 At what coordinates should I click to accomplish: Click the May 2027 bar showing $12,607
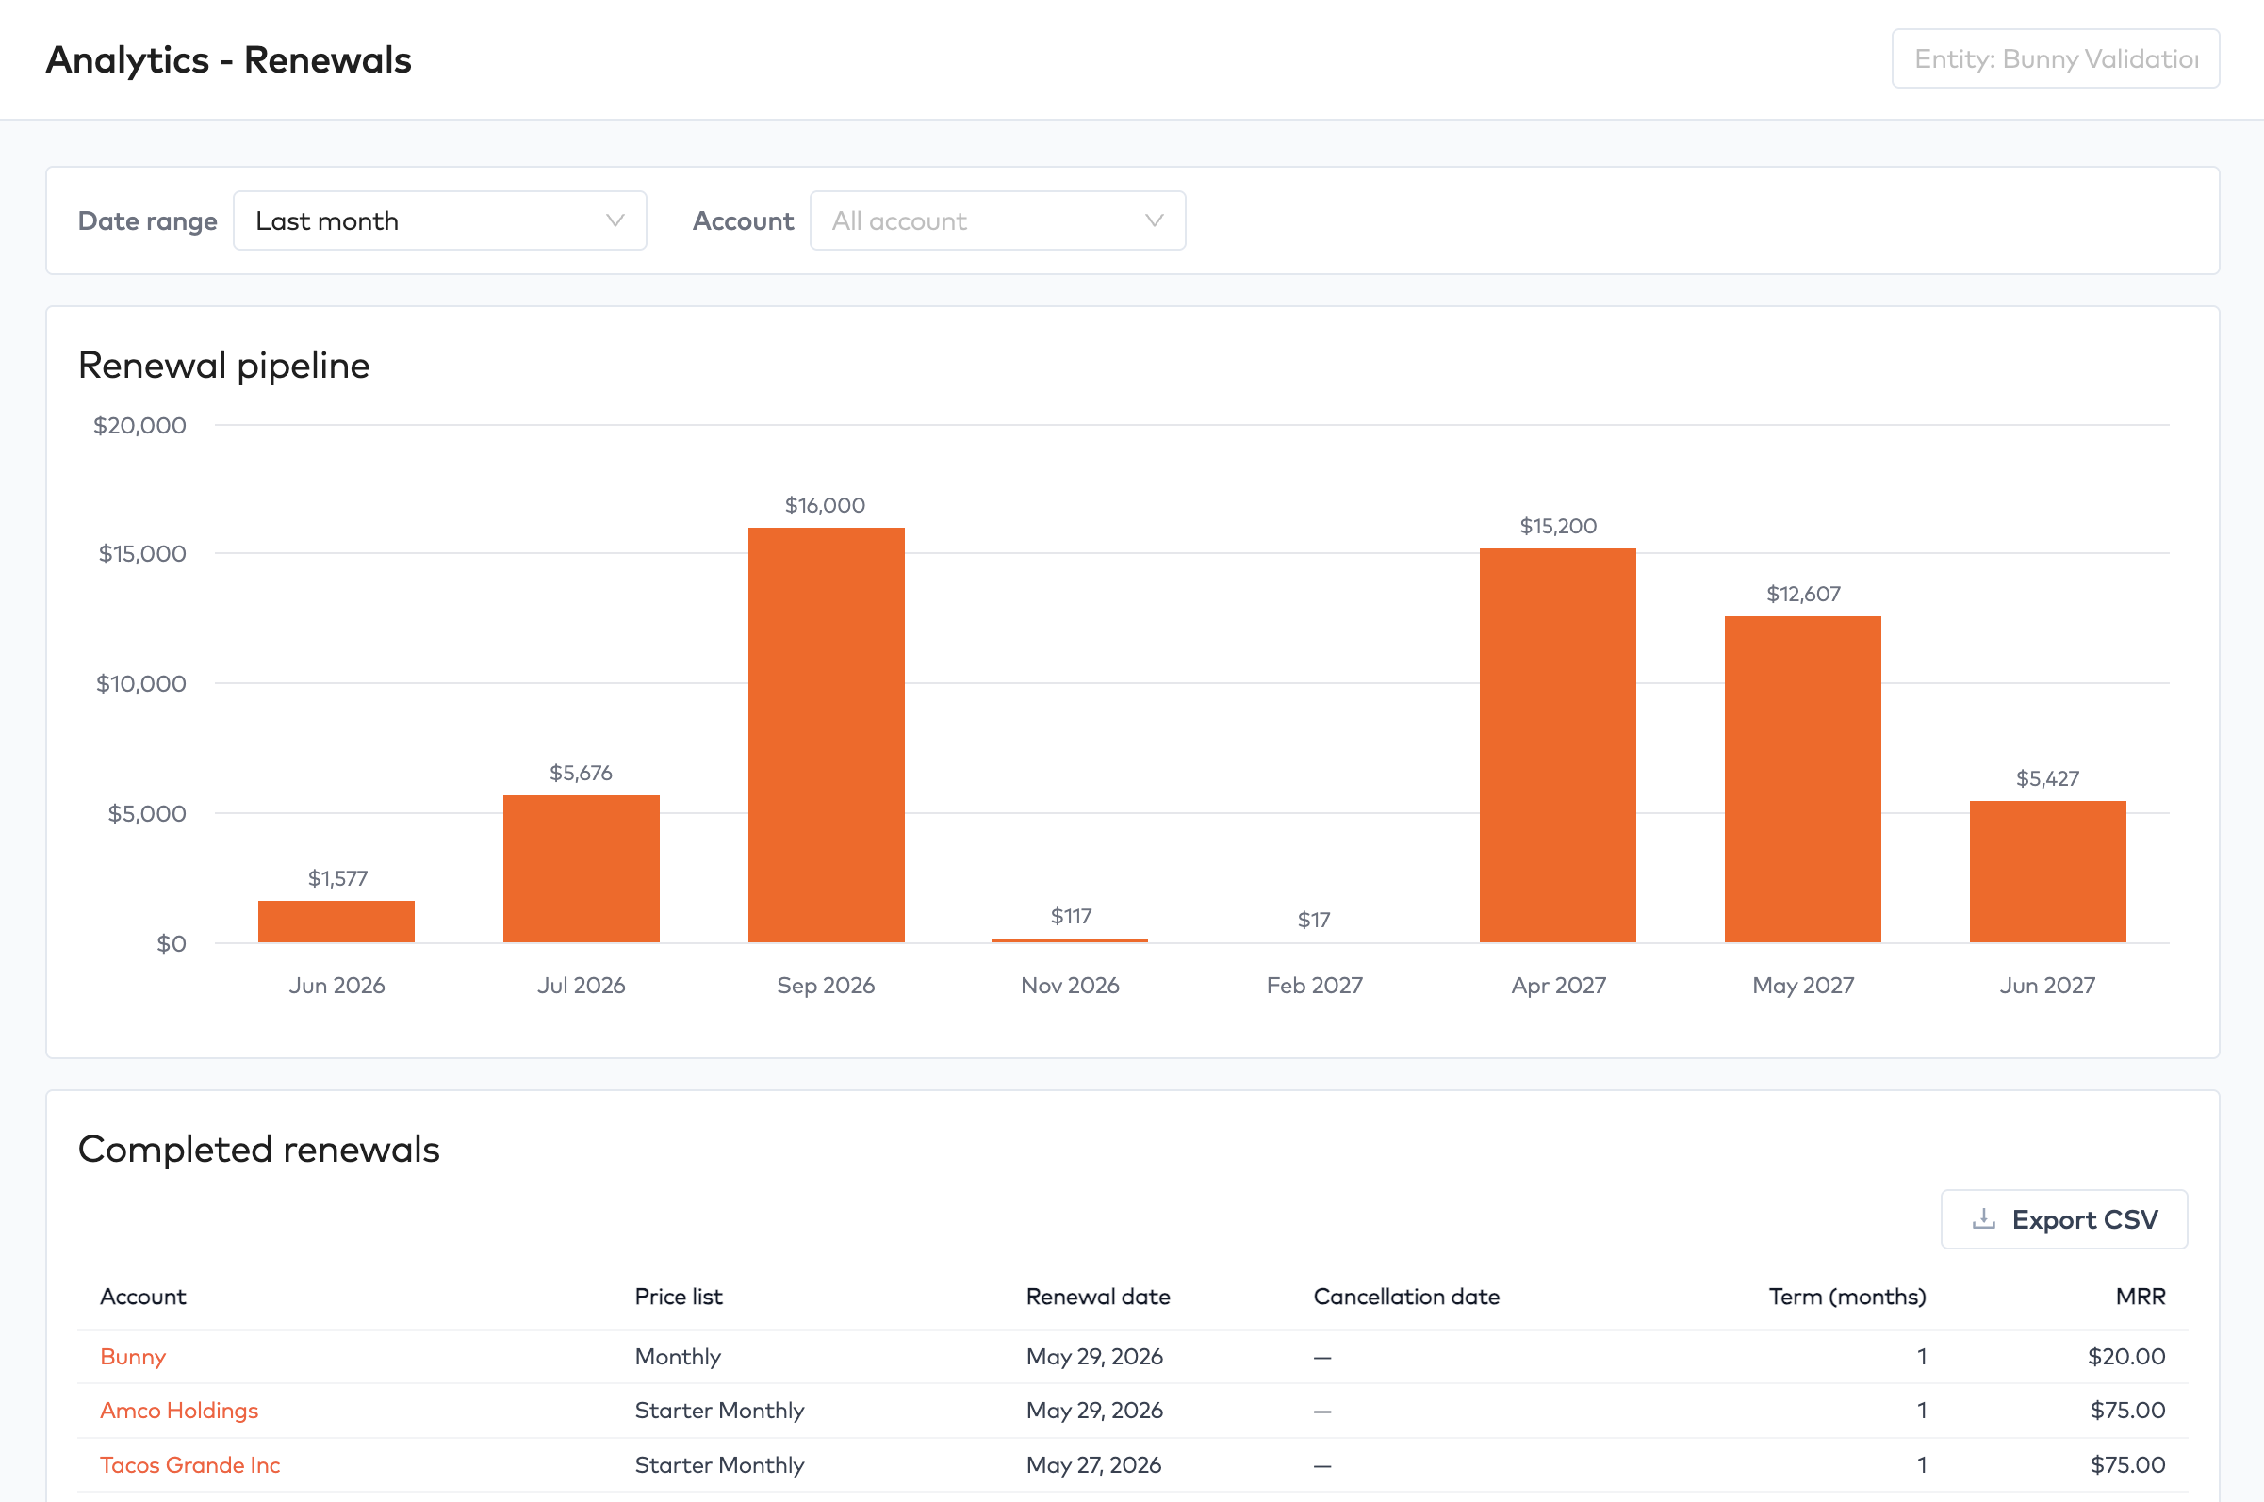pyautogui.click(x=1803, y=778)
